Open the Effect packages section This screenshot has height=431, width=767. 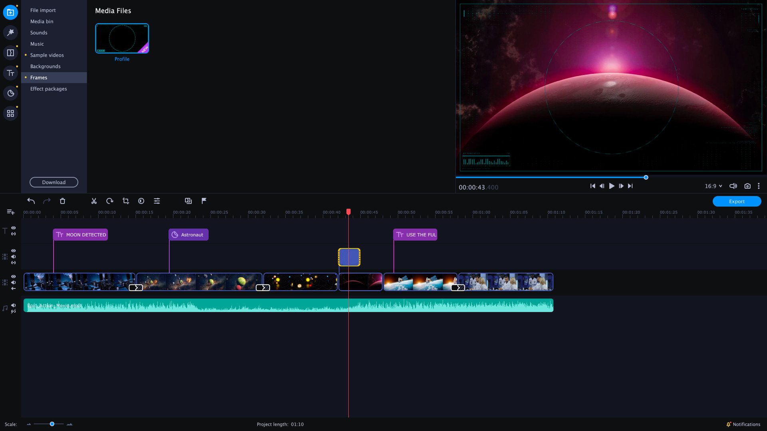click(x=48, y=89)
